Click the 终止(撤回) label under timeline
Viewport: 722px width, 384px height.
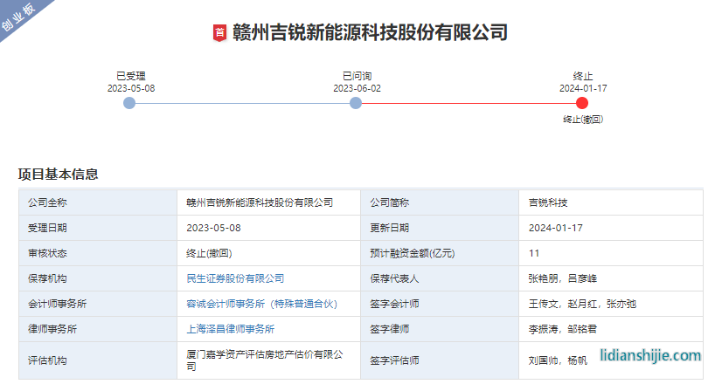point(582,120)
